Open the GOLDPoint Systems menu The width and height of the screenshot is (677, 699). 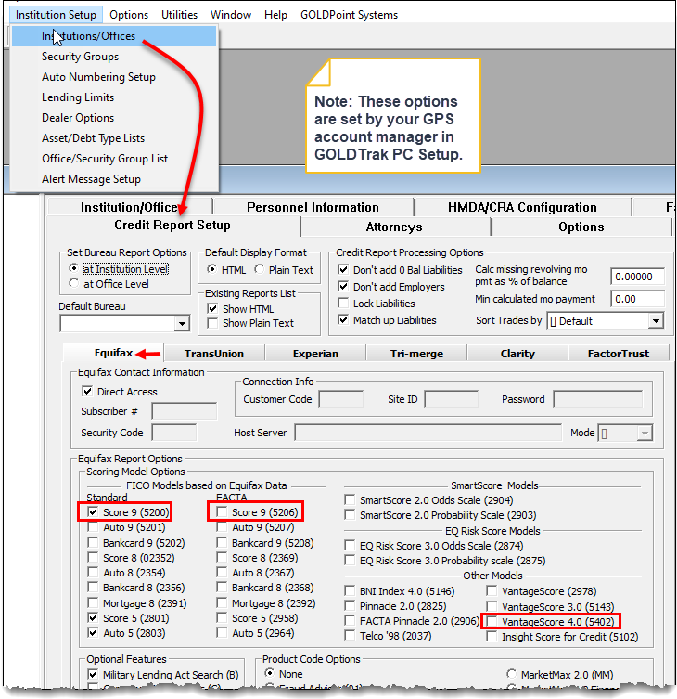(x=349, y=15)
